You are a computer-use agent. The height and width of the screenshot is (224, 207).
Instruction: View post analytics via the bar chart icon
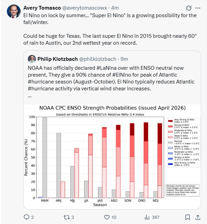pos(147,217)
